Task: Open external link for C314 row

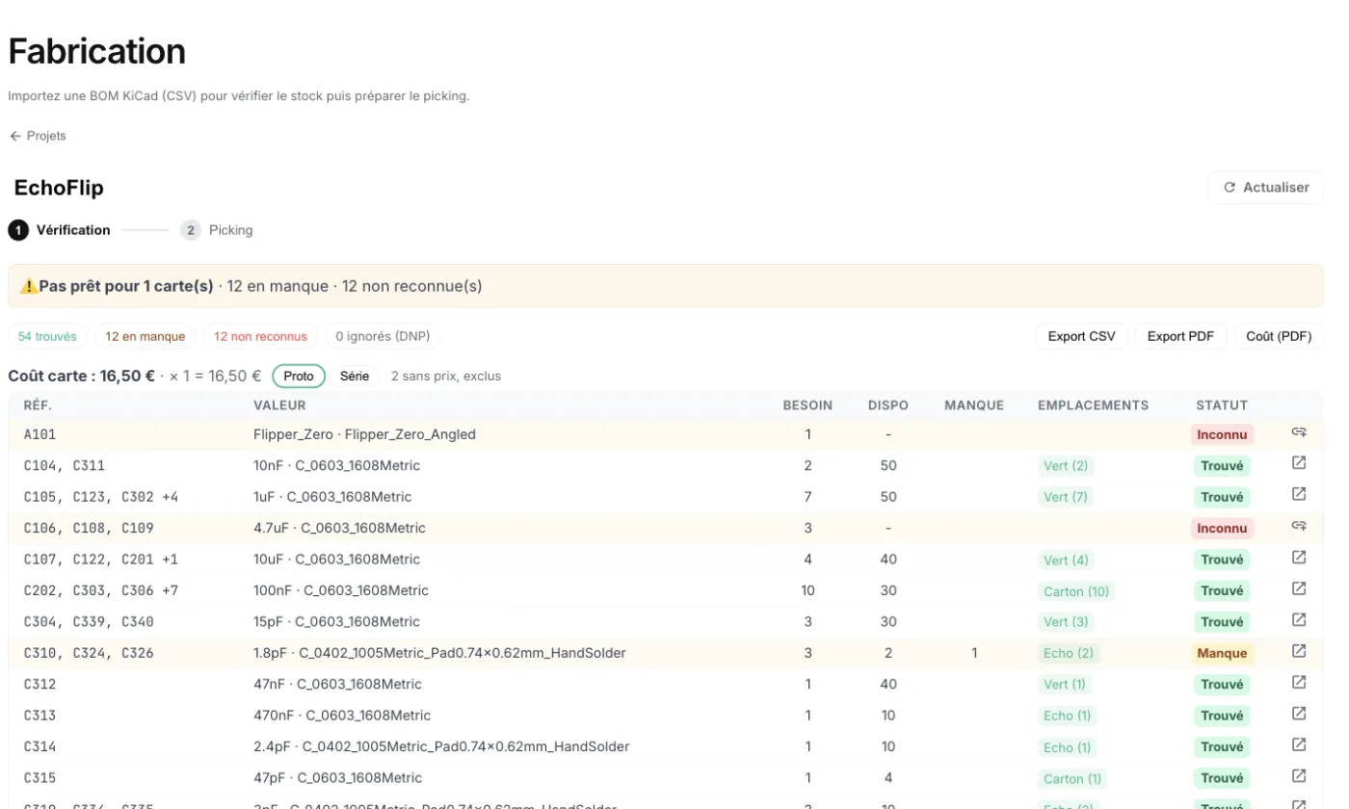Action: click(1299, 744)
